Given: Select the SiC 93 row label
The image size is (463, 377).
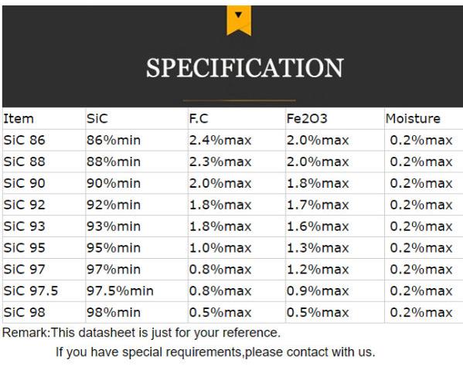Looking at the screenshot, I should click(x=24, y=226).
